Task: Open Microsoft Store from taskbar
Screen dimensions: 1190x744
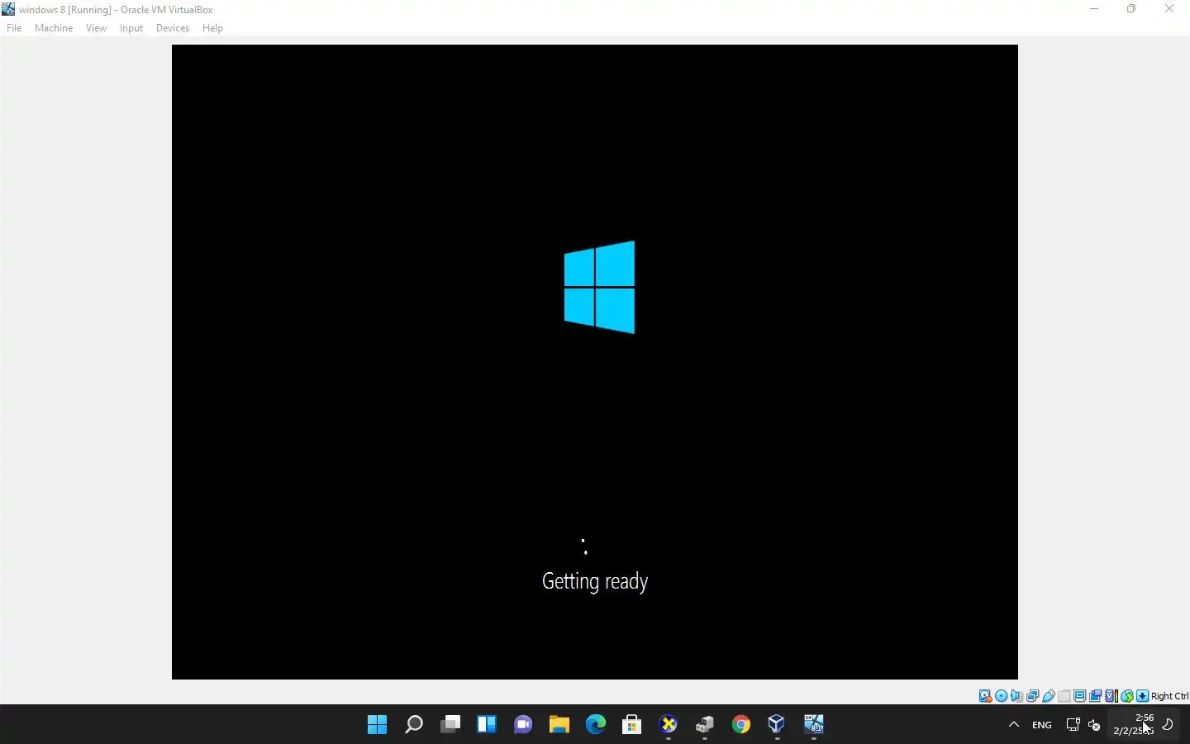Action: point(632,725)
